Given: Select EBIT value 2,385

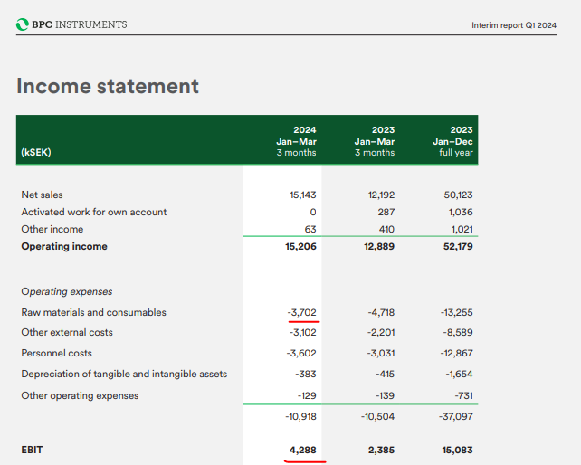Looking at the screenshot, I should pyautogui.click(x=381, y=451).
